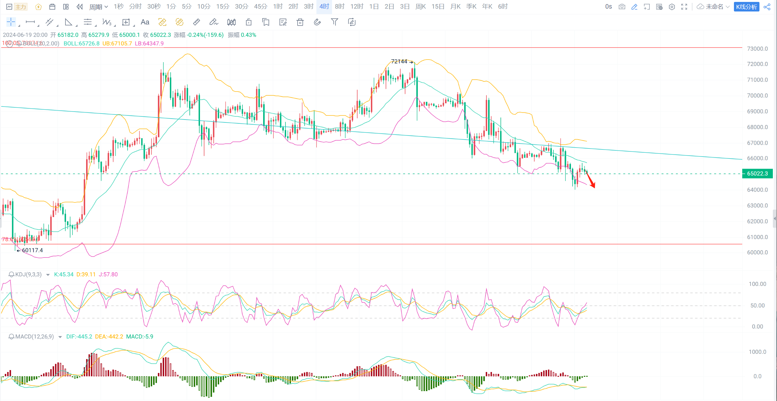Click the add window frame icon

[647, 7]
